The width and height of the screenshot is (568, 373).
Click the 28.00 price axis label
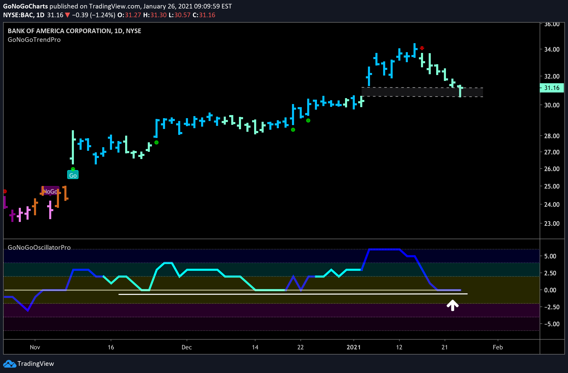coord(552,136)
